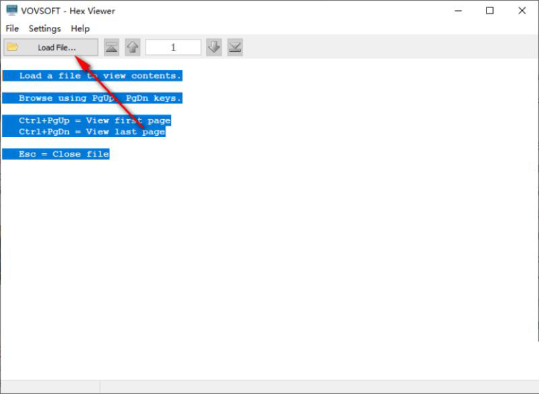Click the yellow folder icon on Load File

(13, 47)
